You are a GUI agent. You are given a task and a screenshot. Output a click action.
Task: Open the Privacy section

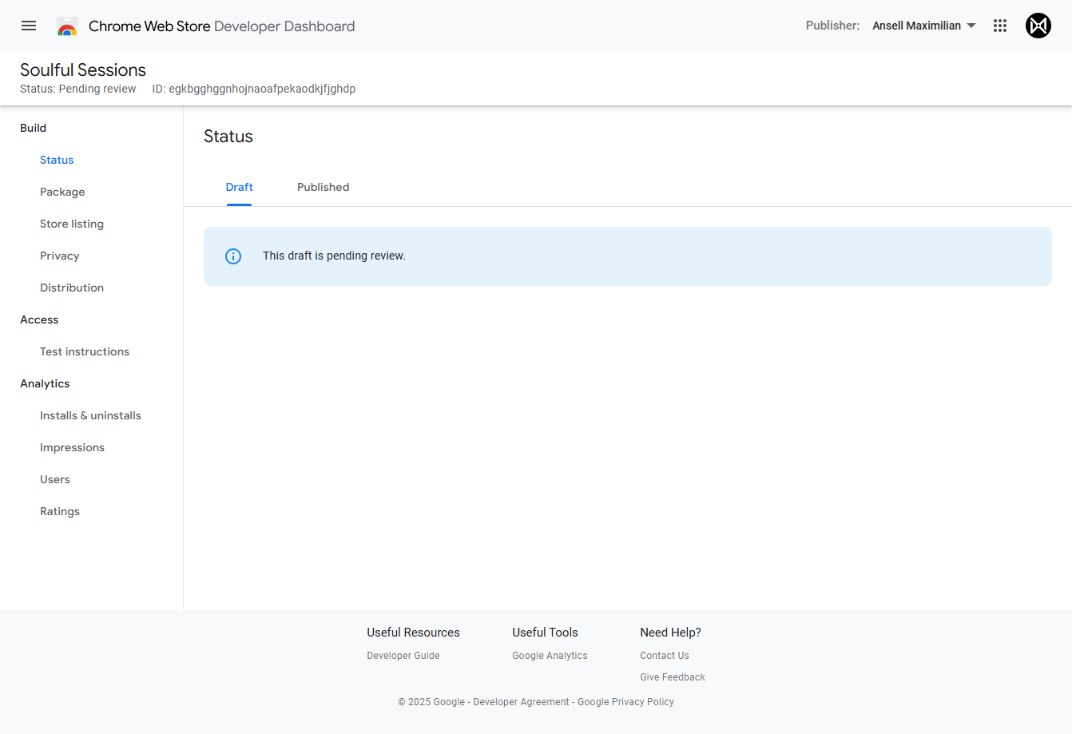[x=59, y=256]
